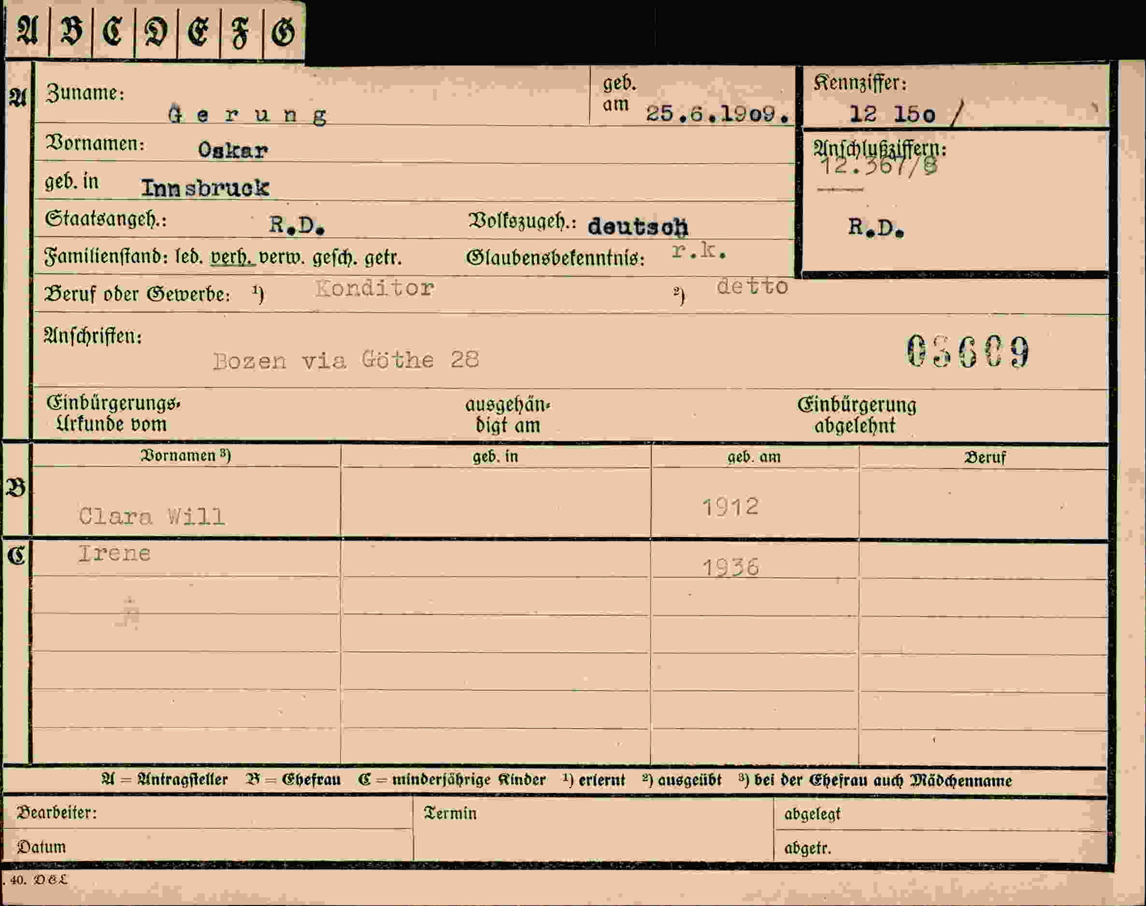The image size is (1146, 906).
Task: Click the Volkszugeh. value 'deutsch'
Action: [638, 226]
